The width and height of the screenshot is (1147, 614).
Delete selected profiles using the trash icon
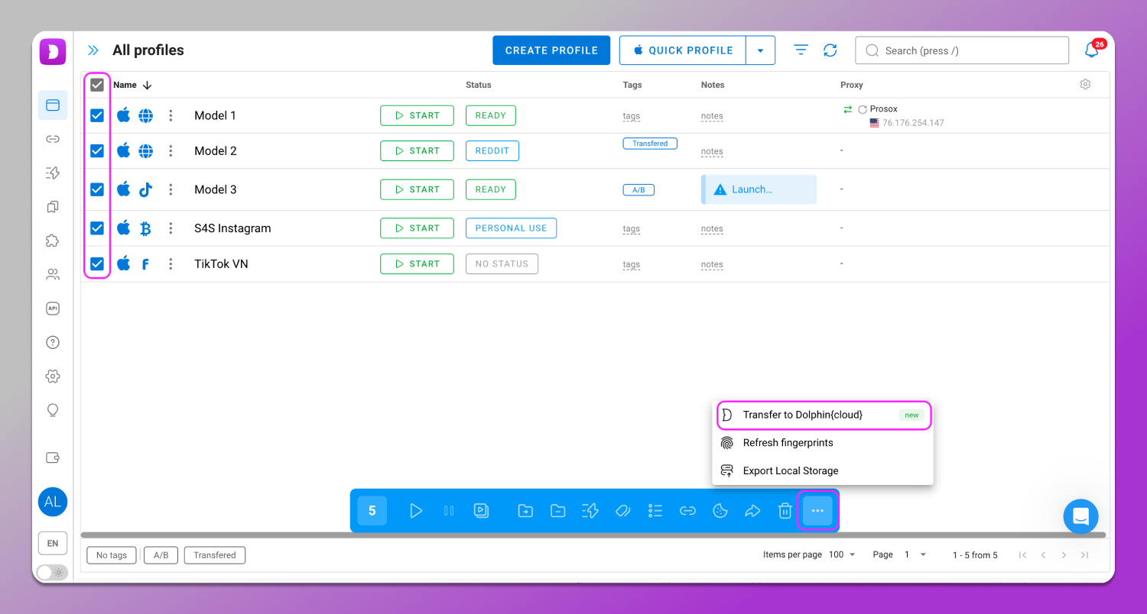click(785, 510)
